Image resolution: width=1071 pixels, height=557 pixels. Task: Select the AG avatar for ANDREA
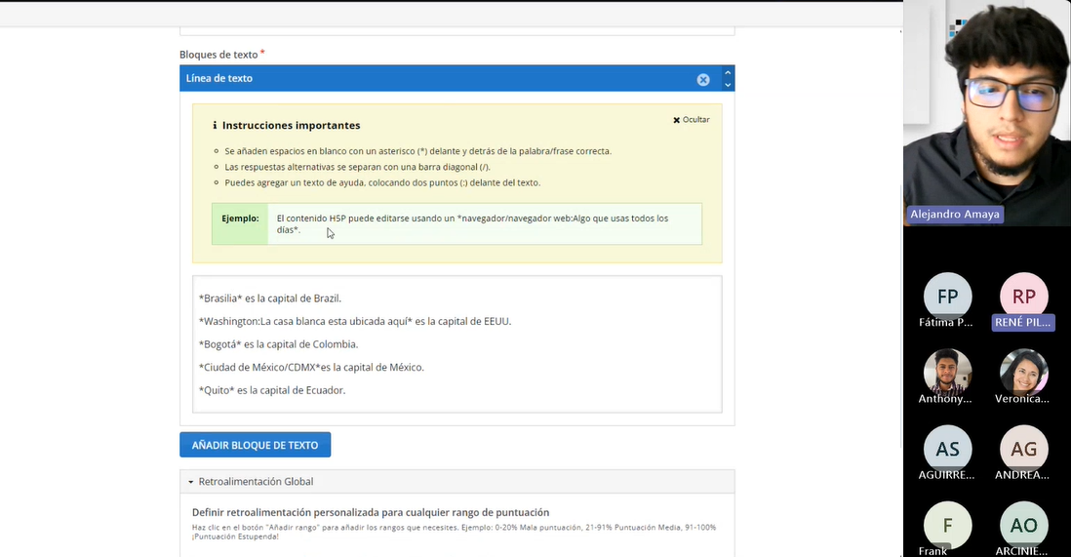pos(1023,449)
